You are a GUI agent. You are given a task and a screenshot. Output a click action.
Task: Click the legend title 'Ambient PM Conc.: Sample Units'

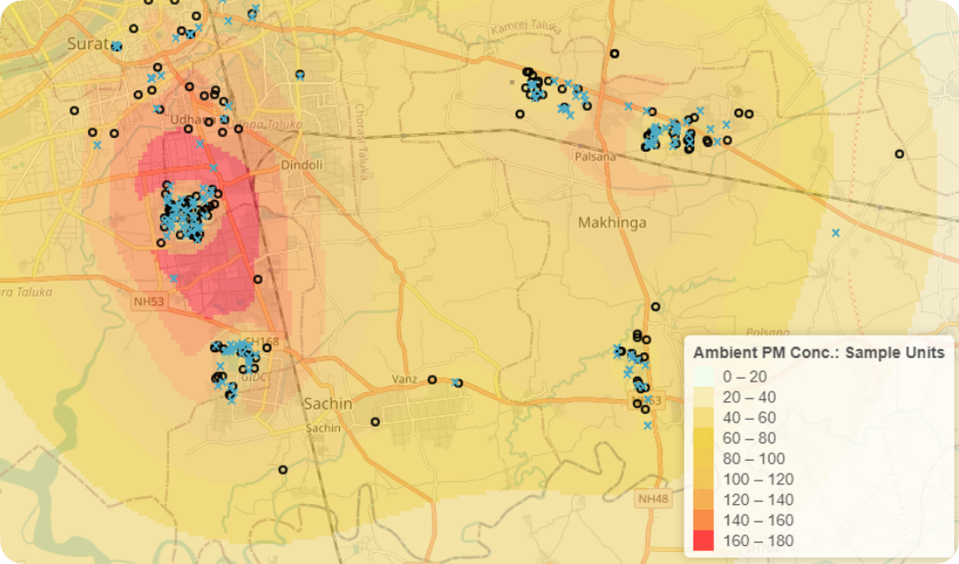[x=819, y=353]
